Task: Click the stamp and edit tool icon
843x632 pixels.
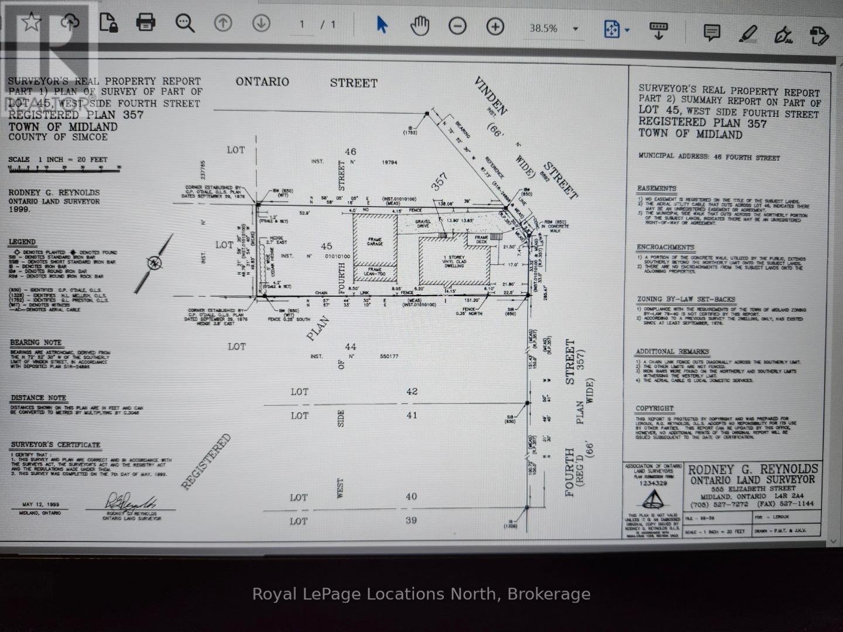Action: tap(820, 36)
